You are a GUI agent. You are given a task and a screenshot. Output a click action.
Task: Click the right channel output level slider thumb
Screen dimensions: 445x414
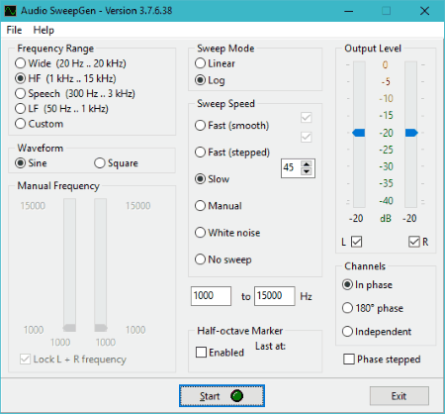tap(411, 133)
